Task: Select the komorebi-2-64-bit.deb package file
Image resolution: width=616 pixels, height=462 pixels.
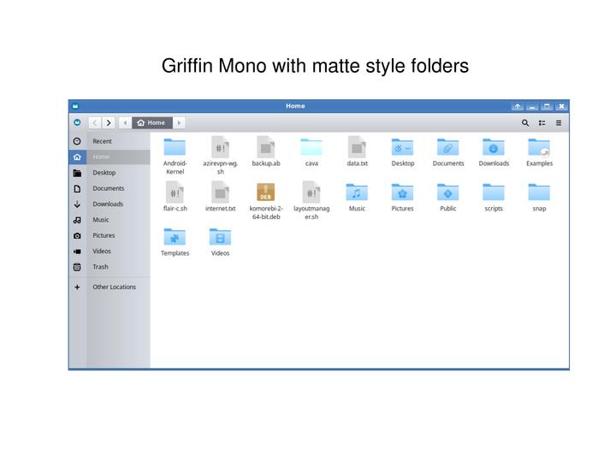Action: click(x=266, y=201)
